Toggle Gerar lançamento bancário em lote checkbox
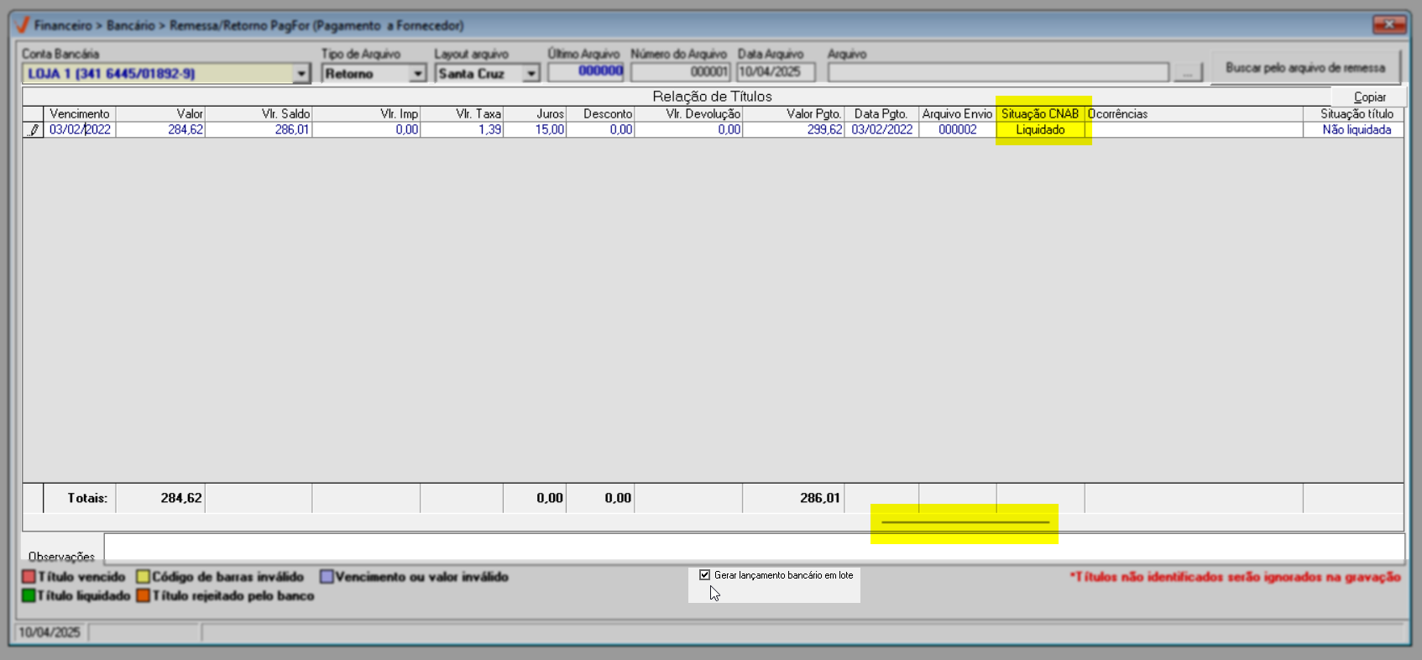The width and height of the screenshot is (1422, 660). pyautogui.click(x=705, y=575)
